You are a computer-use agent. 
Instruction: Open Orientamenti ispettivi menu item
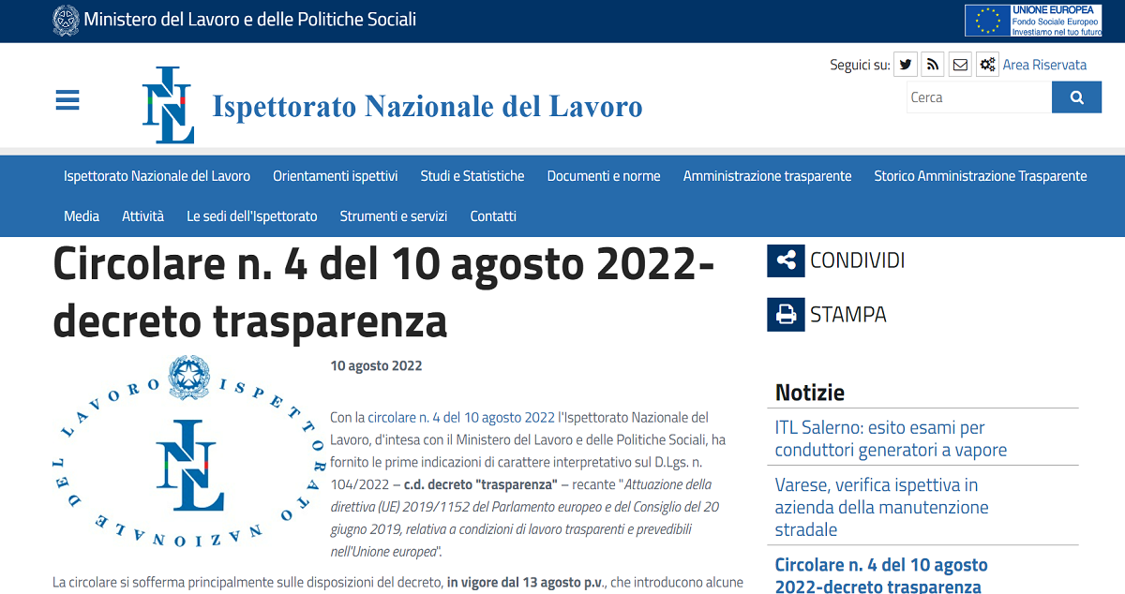pyautogui.click(x=336, y=176)
